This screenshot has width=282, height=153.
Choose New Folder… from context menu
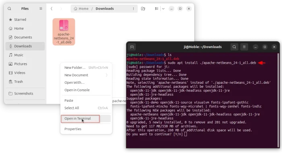(86, 68)
